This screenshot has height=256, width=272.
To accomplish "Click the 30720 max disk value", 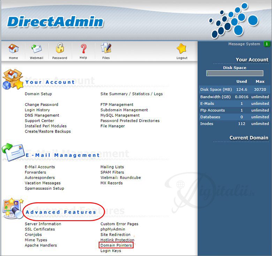I will pyautogui.click(x=260, y=90).
